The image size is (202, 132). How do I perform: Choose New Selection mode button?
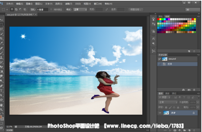tap(12, 9)
